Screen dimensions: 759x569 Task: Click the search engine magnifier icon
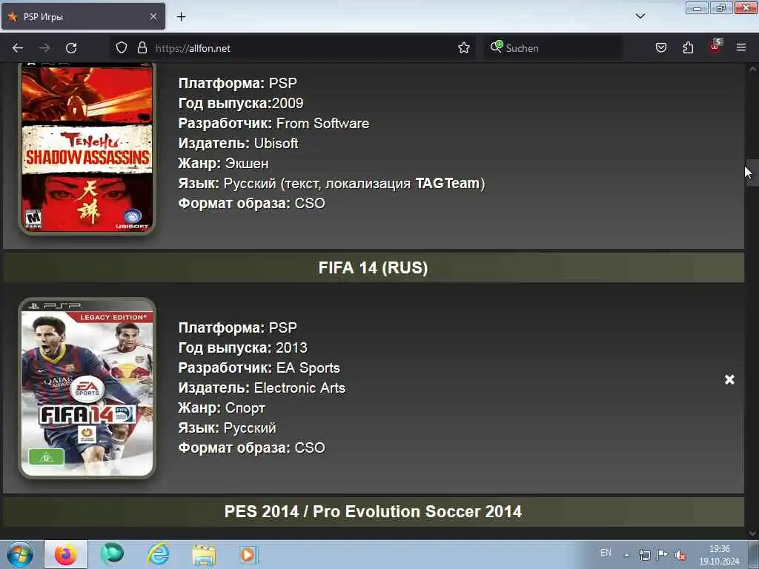(x=496, y=47)
